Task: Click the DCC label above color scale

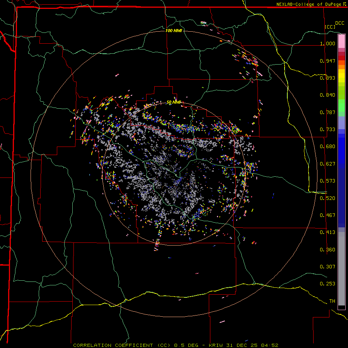Action: click(340, 23)
